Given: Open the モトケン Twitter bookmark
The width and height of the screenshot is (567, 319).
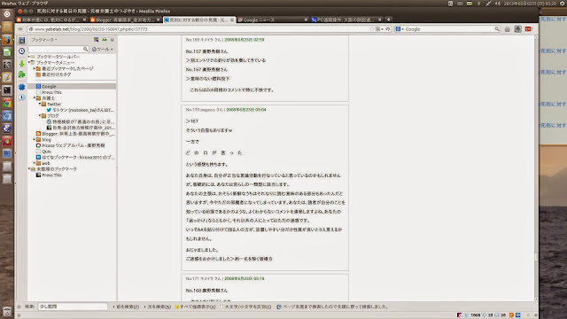Looking at the screenshot, I should (81, 110).
